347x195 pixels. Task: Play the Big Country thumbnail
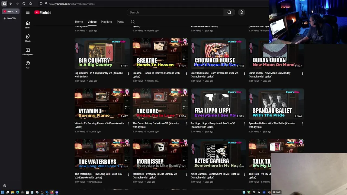(102, 53)
